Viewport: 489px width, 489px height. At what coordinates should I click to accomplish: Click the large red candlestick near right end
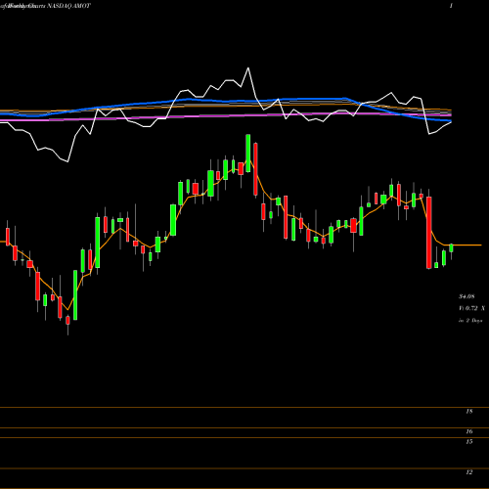429,233
